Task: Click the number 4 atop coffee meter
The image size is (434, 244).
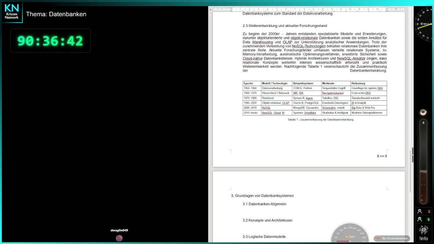Action: pos(423,123)
